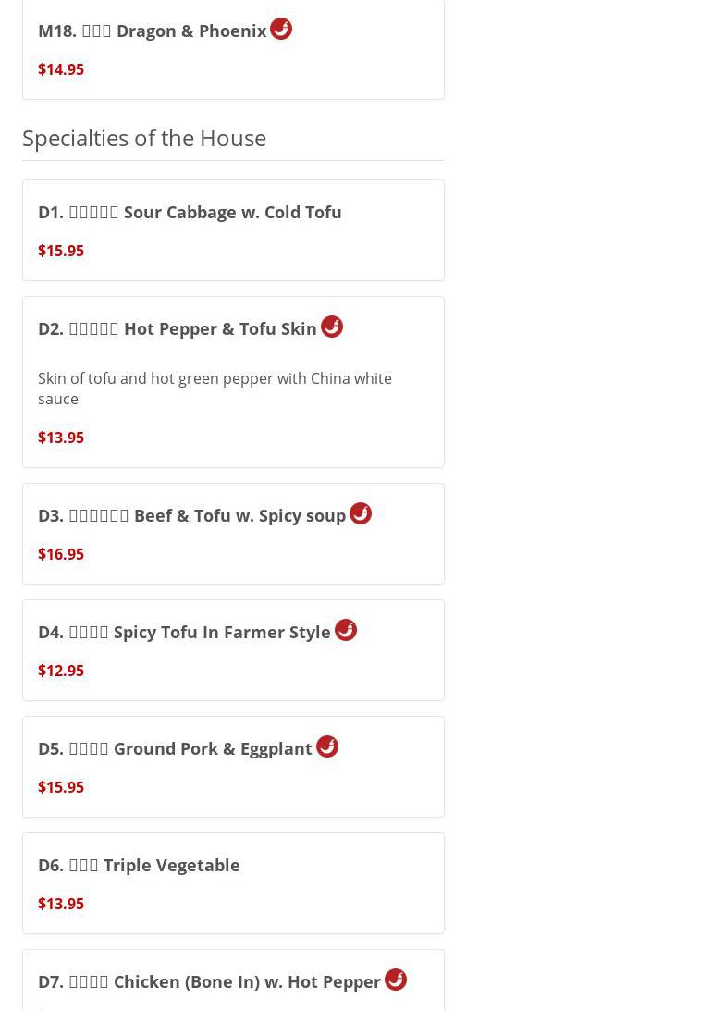Click the $12.95 price on D4
This screenshot has height=1011, width=712.
tap(61, 671)
